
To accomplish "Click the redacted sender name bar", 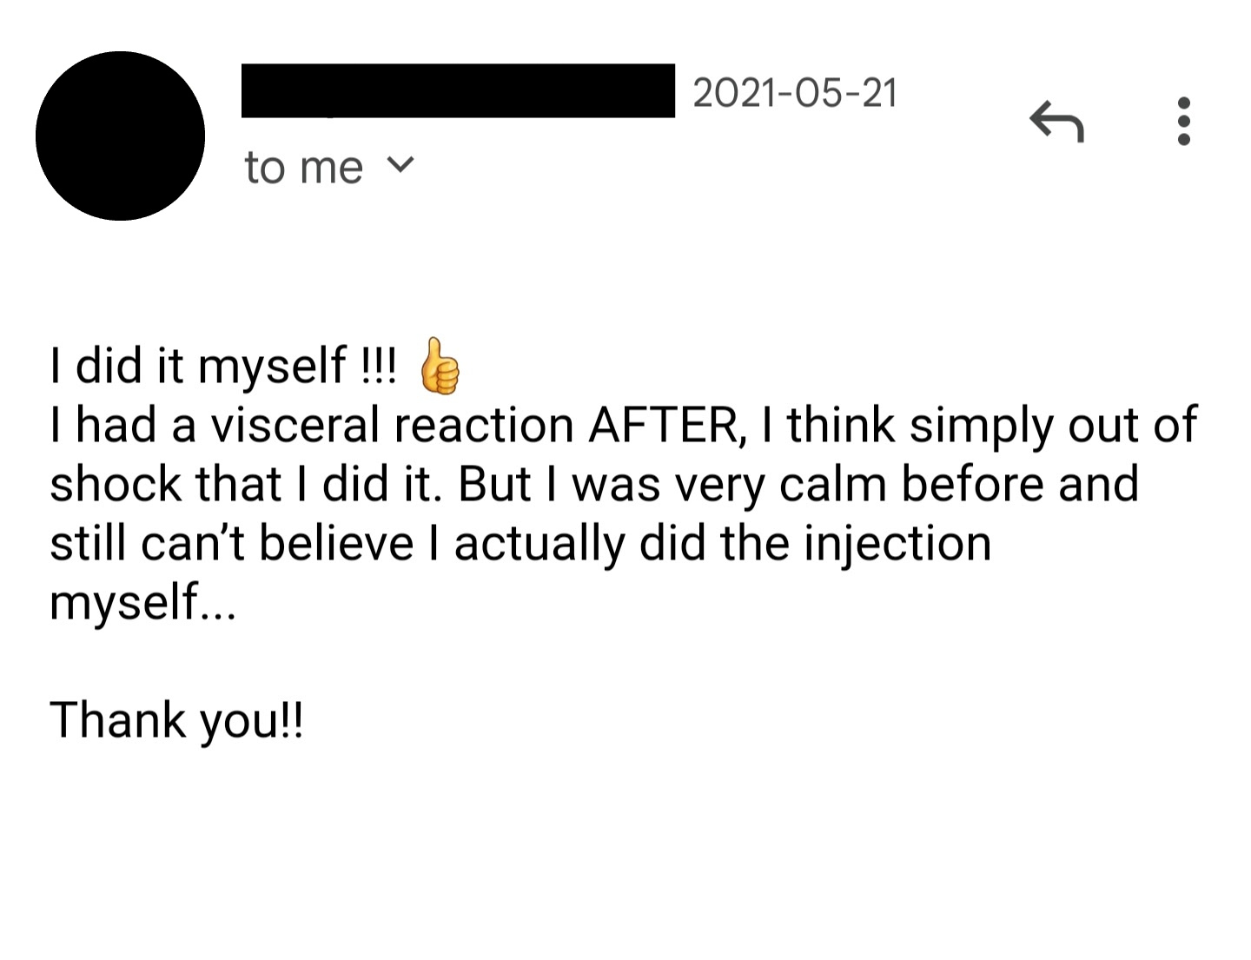I will [458, 90].
